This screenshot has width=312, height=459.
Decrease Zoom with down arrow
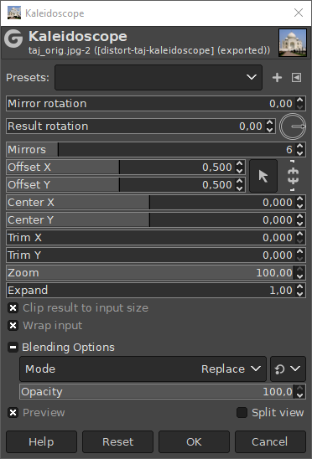[x=299, y=276]
